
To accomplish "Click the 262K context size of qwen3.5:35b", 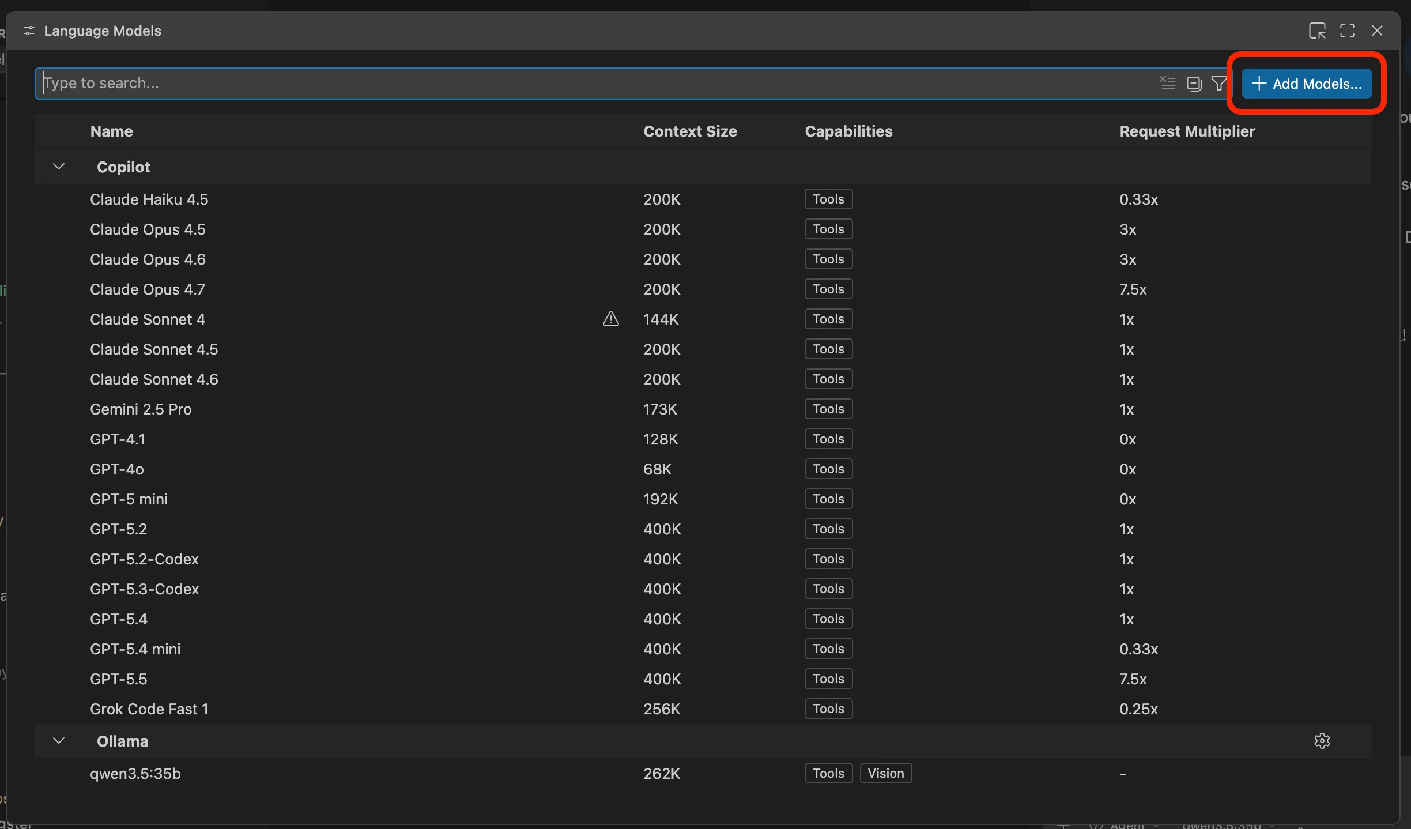I will tap(662, 774).
